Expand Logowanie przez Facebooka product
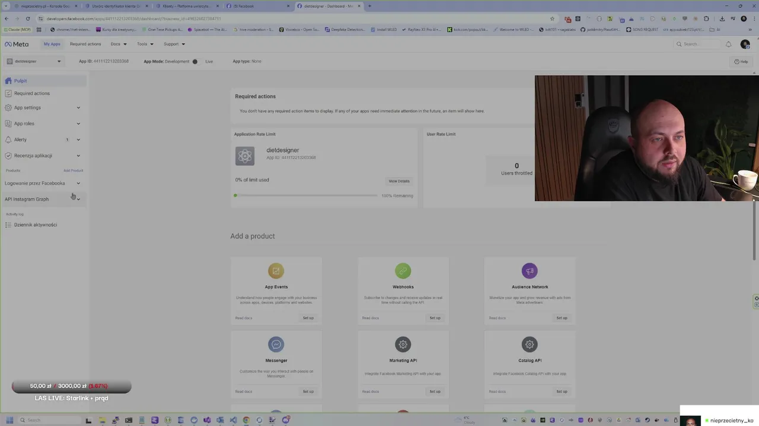The height and width of the screenshot is (426, 759). click(x=78, y=183)
